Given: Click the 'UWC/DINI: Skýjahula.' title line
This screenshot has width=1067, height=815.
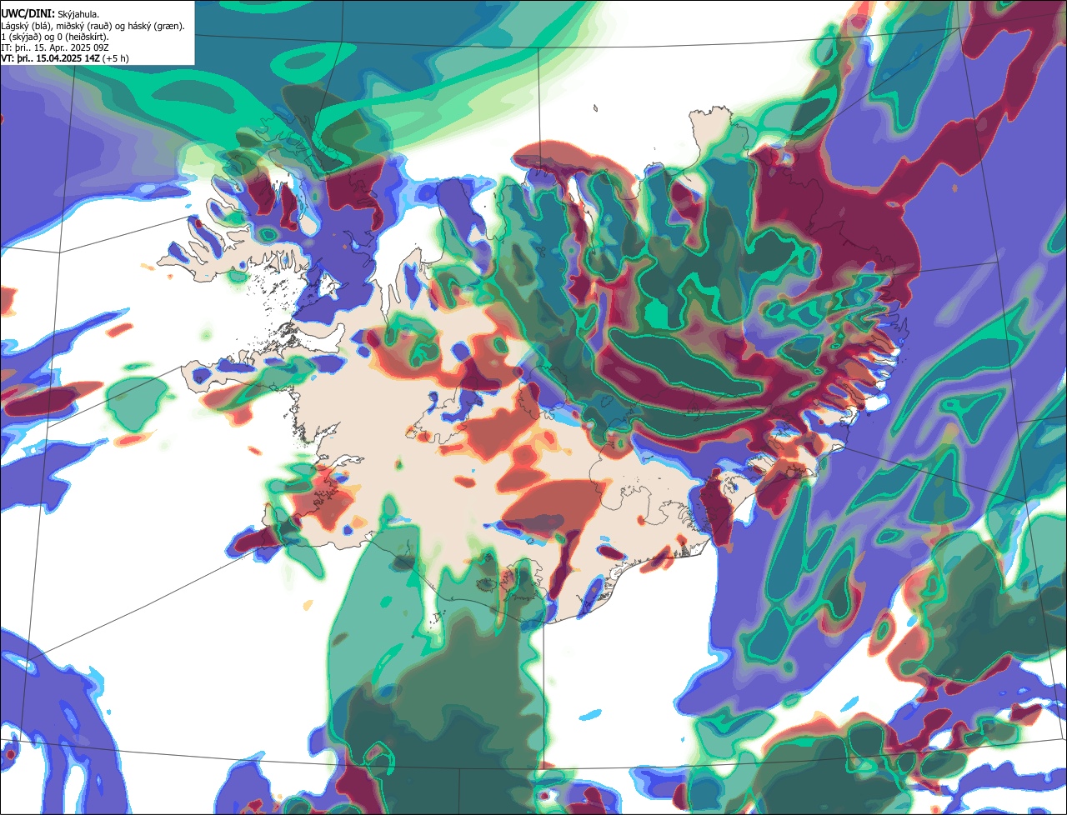Looking at the screenshot, I should tap(50, 14).
